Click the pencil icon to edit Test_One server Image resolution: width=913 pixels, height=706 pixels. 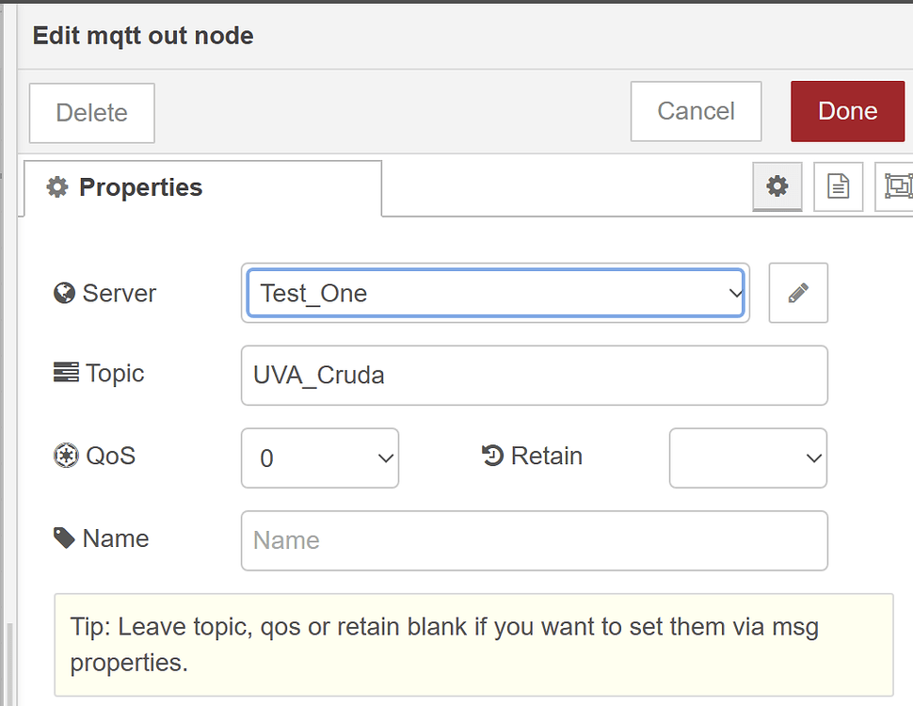coord(797,293)
